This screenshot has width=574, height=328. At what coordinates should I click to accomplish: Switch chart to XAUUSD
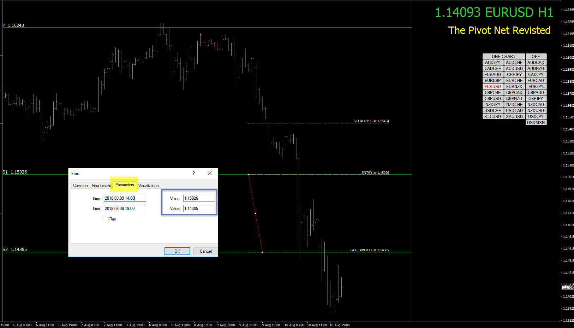[514, 117]
